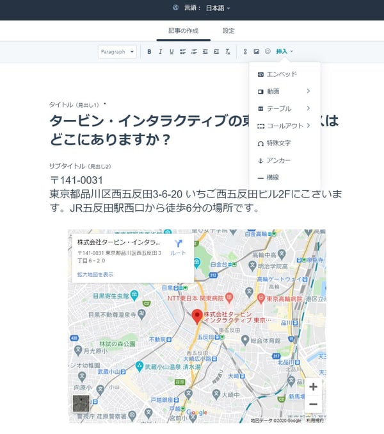
Task: Insert a bulleted list
Action: (182, 51)
